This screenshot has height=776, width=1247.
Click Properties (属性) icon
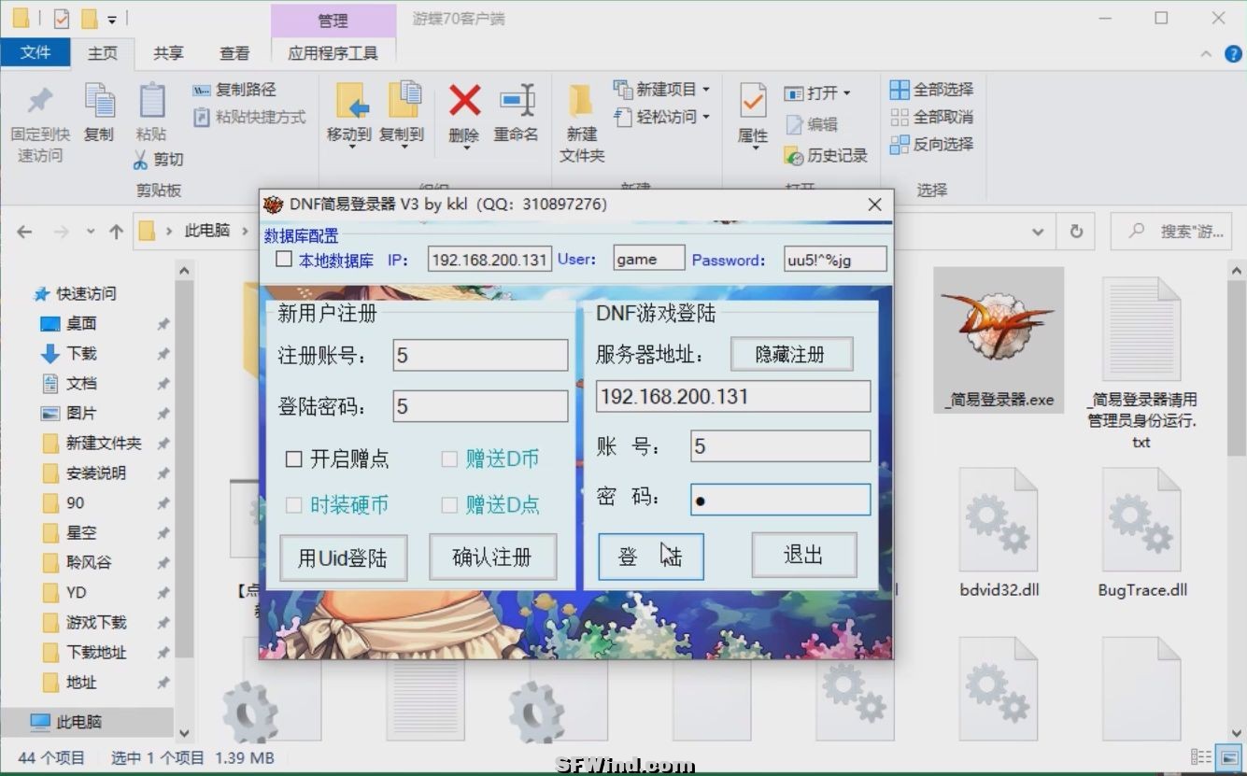click(753, 101)
